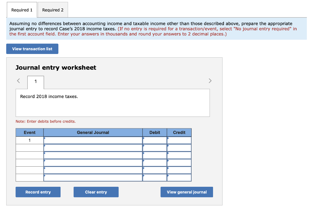Click the first row Debit field
Viewport: 318px width, 206px height.
155,140
